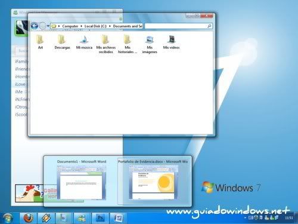Click the Messenger contact search field
298x224 pixels.
(x=22, y=51)
